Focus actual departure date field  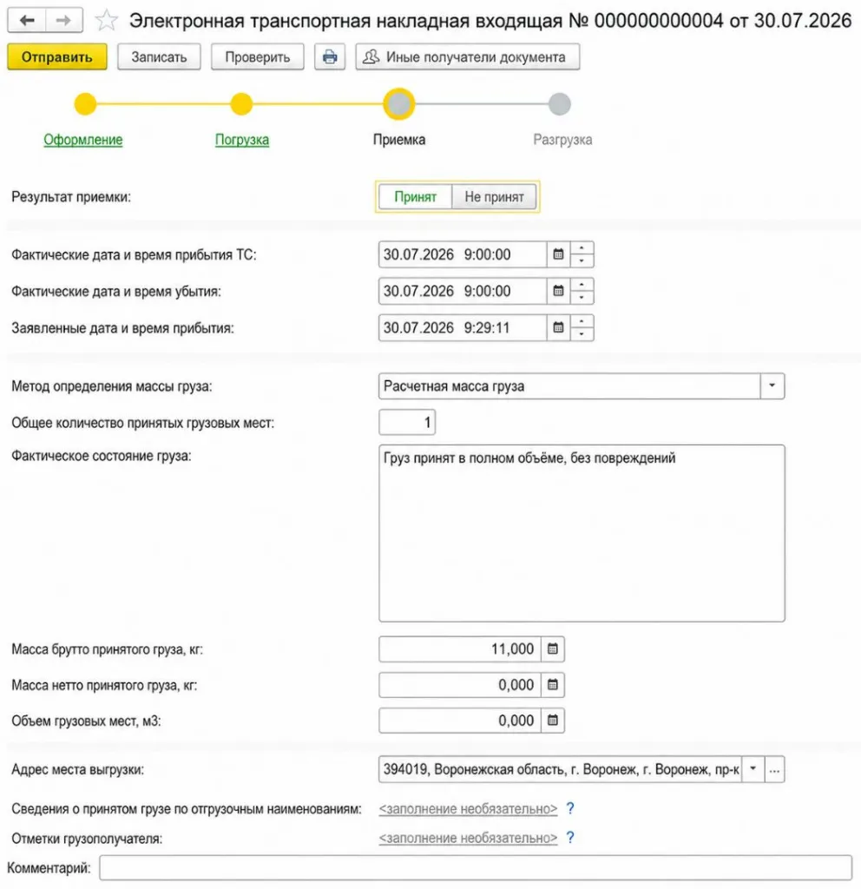coord(463,292)
